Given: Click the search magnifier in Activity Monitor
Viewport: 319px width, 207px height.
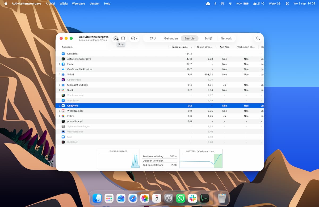Looking at the screenshot, I should [x=258, y=38].
